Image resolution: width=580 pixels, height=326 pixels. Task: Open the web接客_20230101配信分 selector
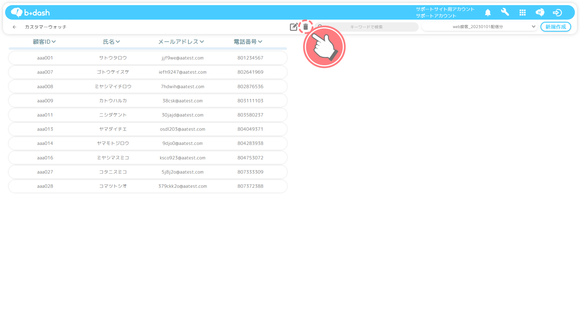[x=479, y=27]
